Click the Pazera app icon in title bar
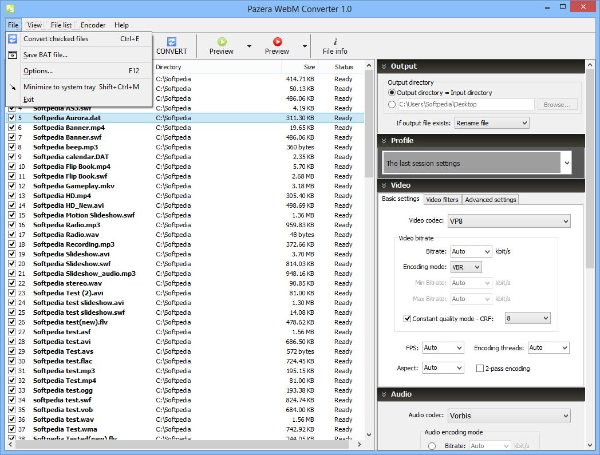This screenshot has height=455, width=600. 10,9
